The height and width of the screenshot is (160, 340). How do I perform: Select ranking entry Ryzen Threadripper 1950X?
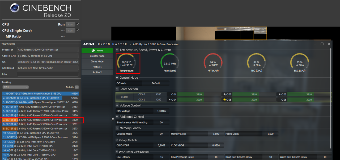coord(40,102)
